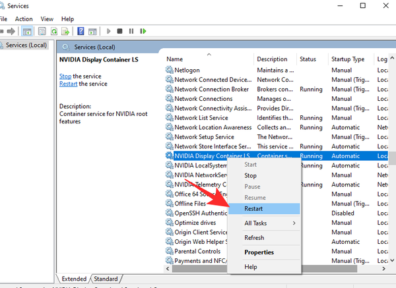Click the Stop the service link
This screenshot has height=288, width=396.
65,76
